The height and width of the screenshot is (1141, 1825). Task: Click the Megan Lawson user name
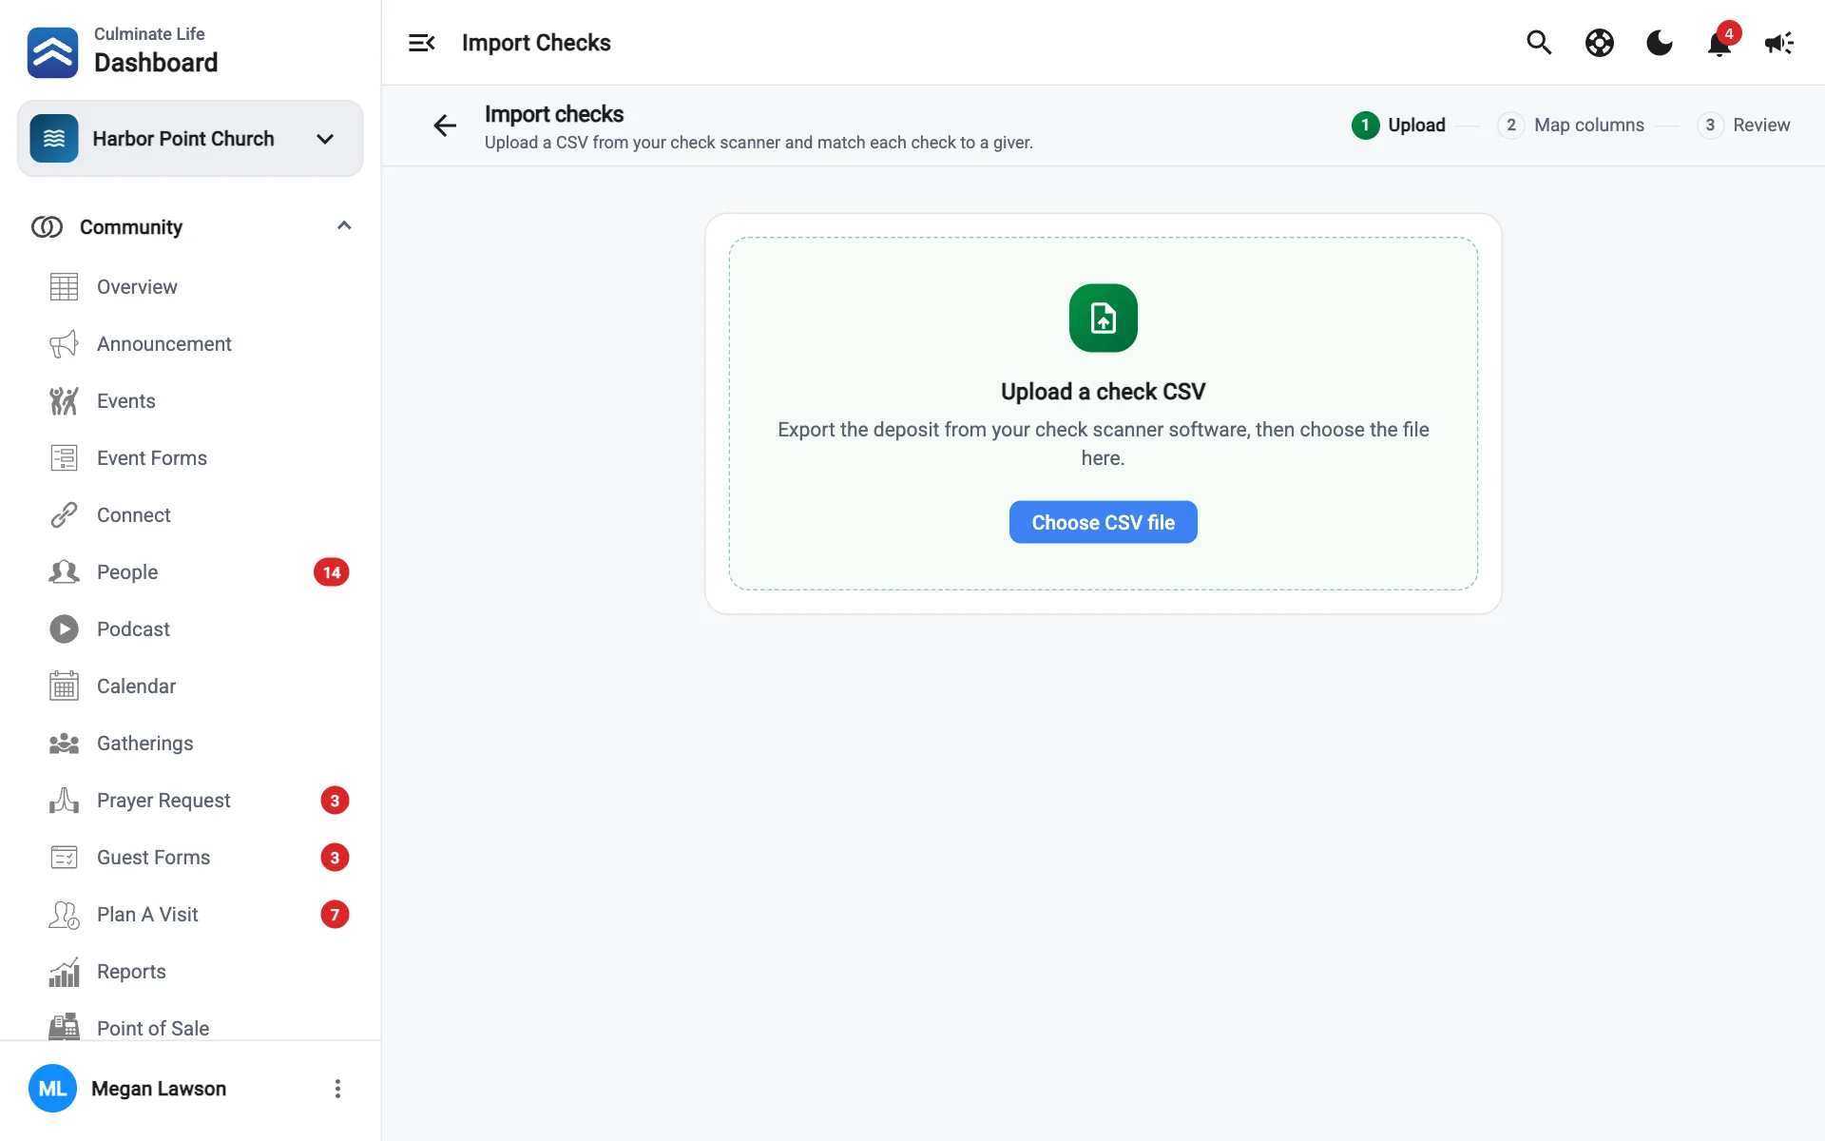[x=159, y=1089]
